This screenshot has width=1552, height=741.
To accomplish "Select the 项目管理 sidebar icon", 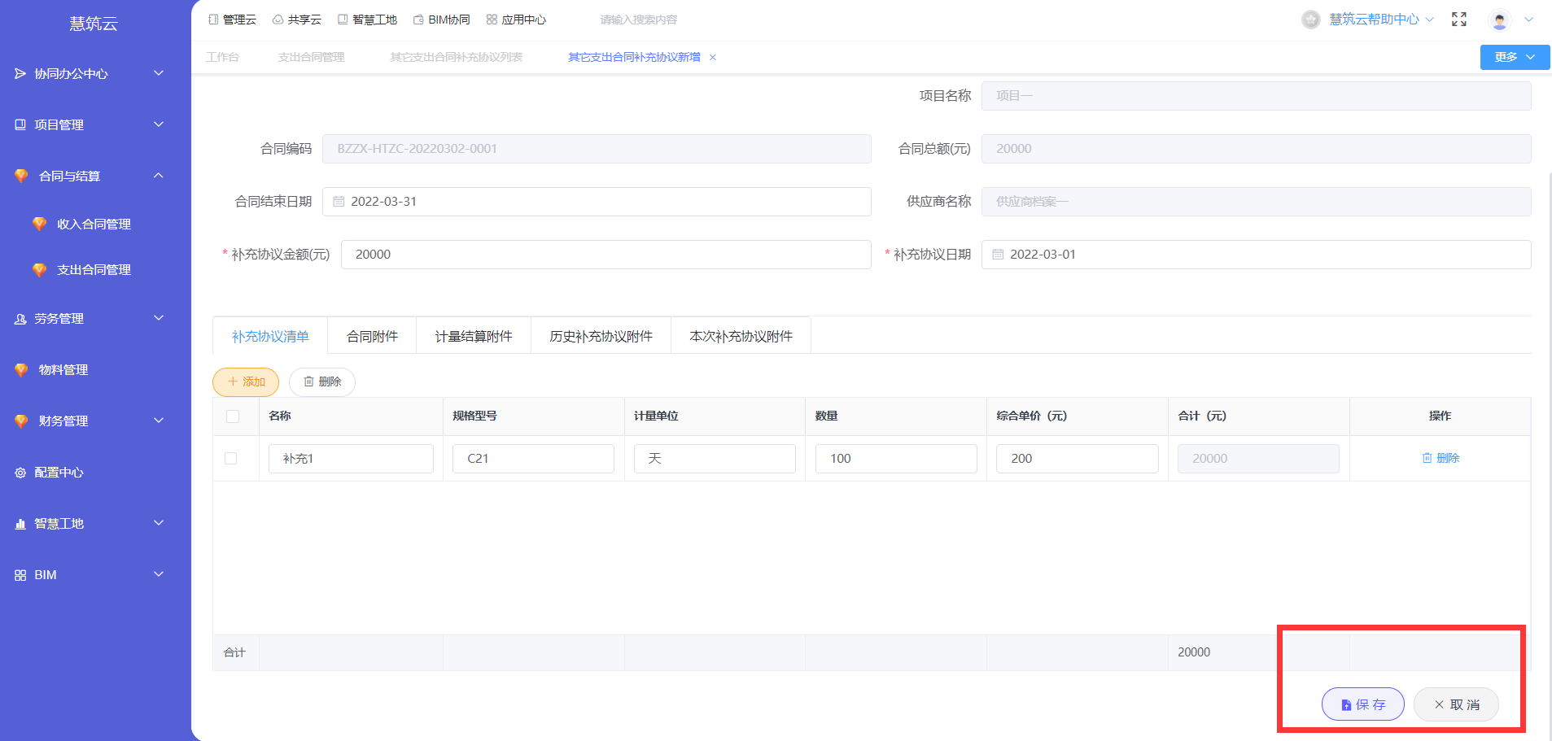I will pos(20,124).
